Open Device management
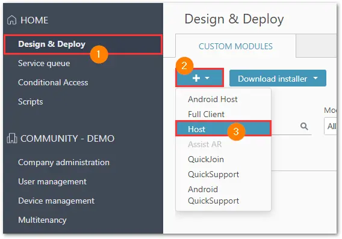The image size is (342, 239). pyautogui.click(x=56, y=201)
